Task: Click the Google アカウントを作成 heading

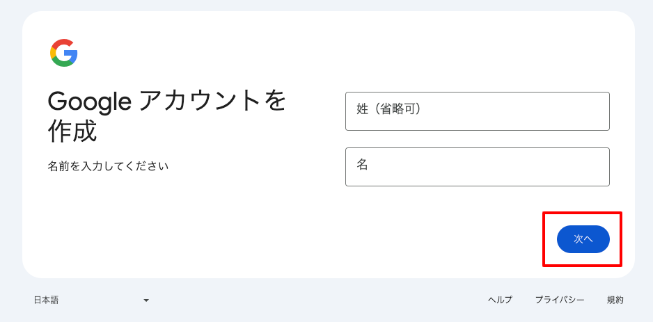Action: 166,116
